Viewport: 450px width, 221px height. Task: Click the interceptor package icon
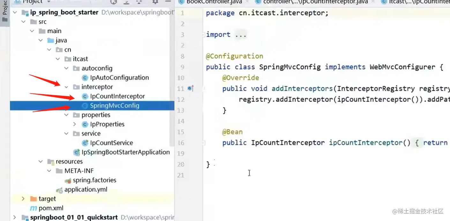point(76,87)
